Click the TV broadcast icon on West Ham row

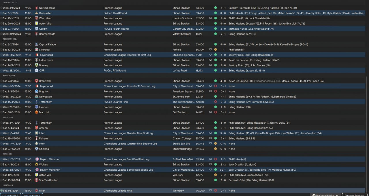[211, 18]
